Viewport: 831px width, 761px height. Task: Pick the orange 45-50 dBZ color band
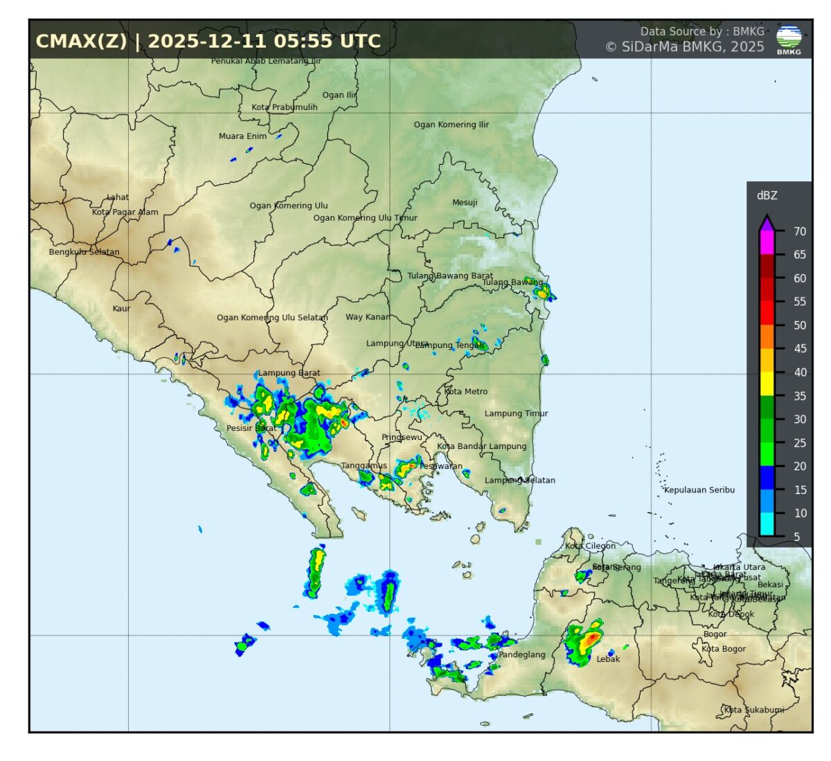(767, 336)
